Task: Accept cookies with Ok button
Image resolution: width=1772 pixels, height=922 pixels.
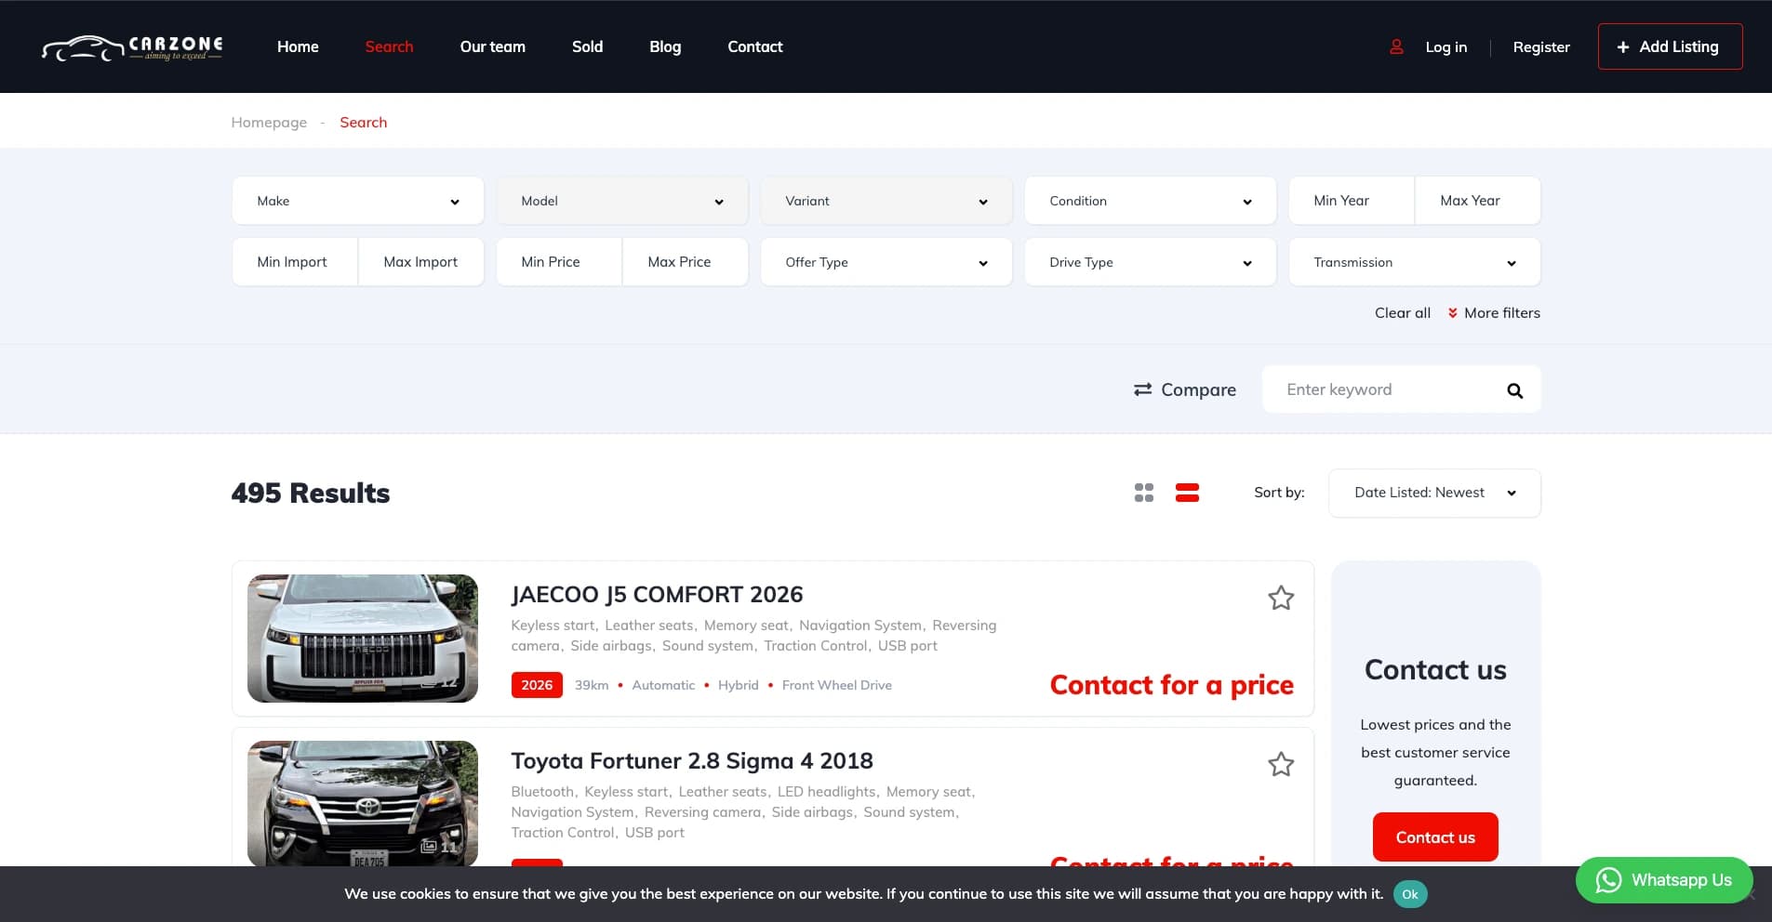Action: (1410, 894)
